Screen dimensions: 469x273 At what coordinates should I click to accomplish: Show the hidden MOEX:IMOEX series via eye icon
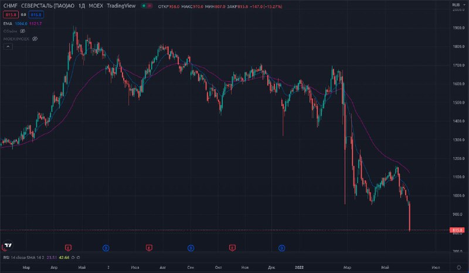coord(35,39)
